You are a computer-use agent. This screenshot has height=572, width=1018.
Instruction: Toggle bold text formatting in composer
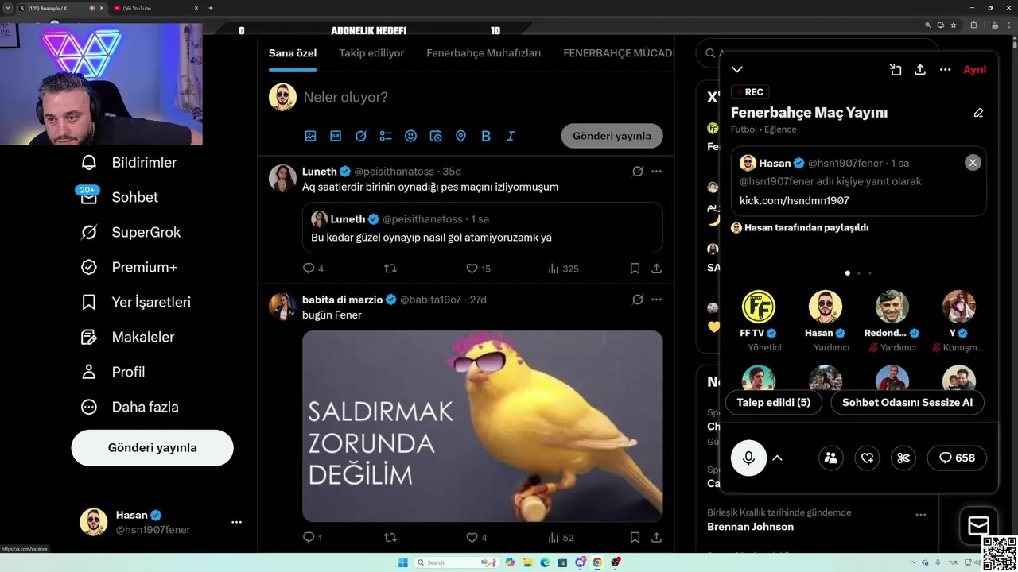click(x=486, y=136)
